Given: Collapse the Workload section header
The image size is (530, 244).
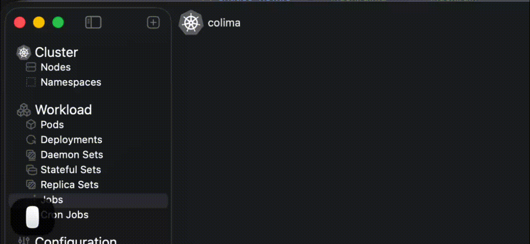Looking at the screenshot, I should coord(63,110).
